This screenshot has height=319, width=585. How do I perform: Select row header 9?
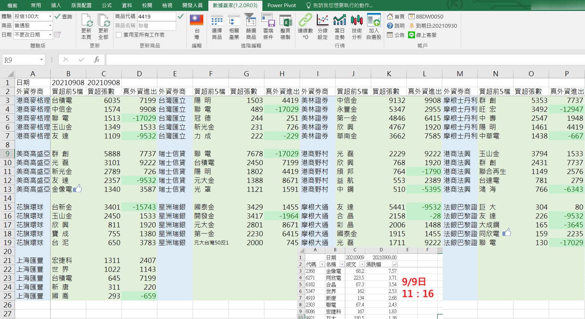[7, 154]
